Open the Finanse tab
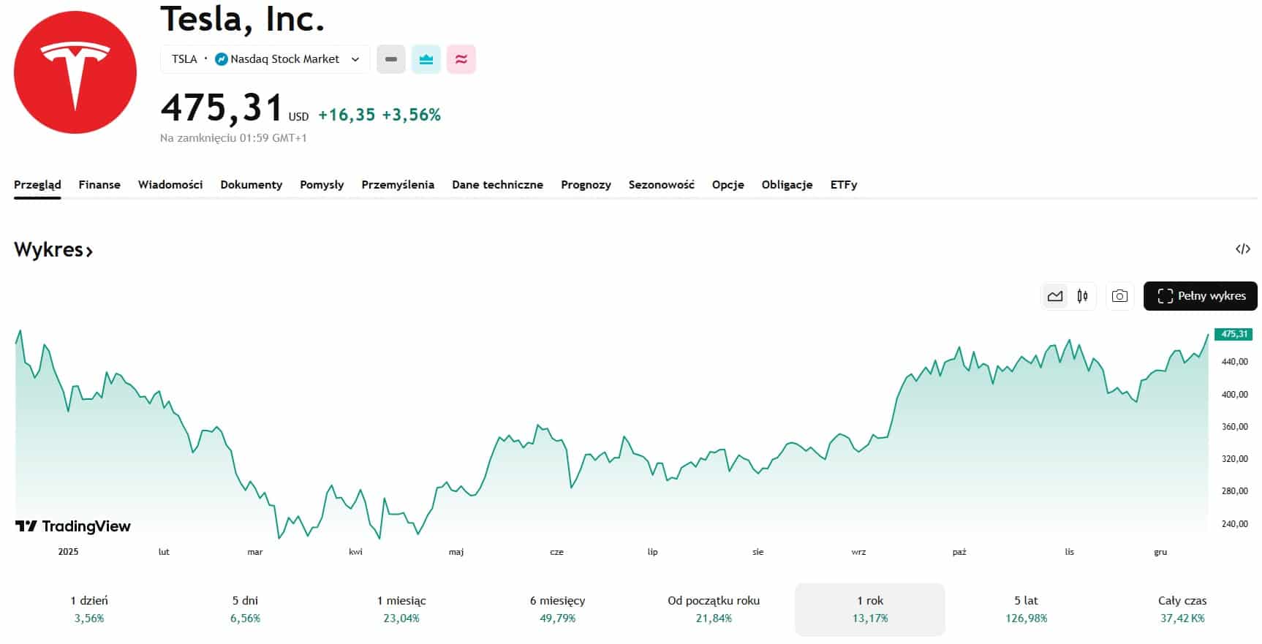Image resolution: width=1262 pixels, height=644 pixels. pos(99,185)
